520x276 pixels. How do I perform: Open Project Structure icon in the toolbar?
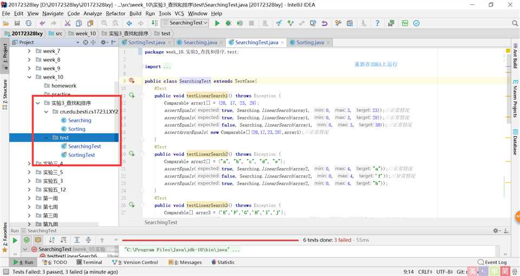coord(349,23)
